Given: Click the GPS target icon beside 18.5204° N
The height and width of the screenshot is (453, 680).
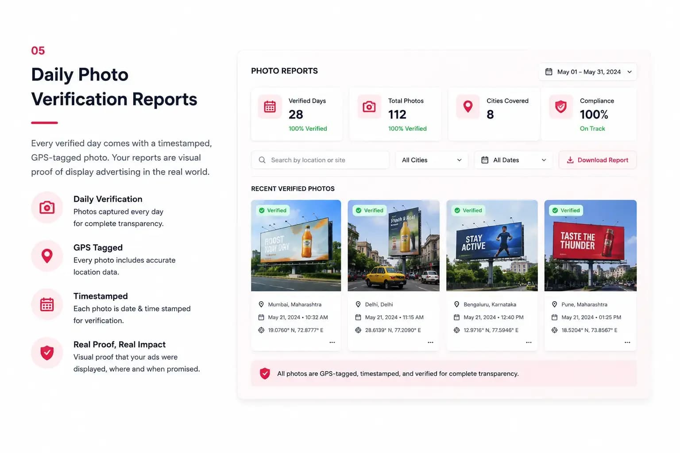Looking at the screenshot, I should click(554, 330).
